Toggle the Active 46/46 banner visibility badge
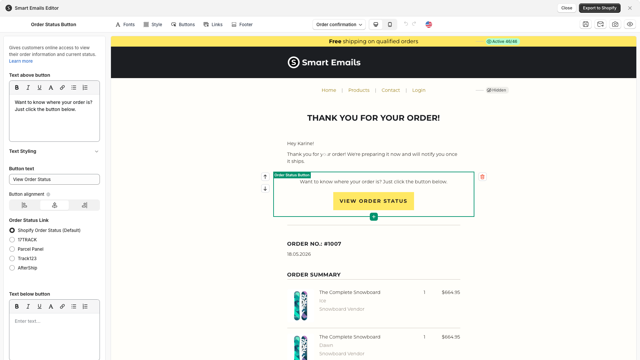Viewport: 640px width, 360px height. point(503,42)
